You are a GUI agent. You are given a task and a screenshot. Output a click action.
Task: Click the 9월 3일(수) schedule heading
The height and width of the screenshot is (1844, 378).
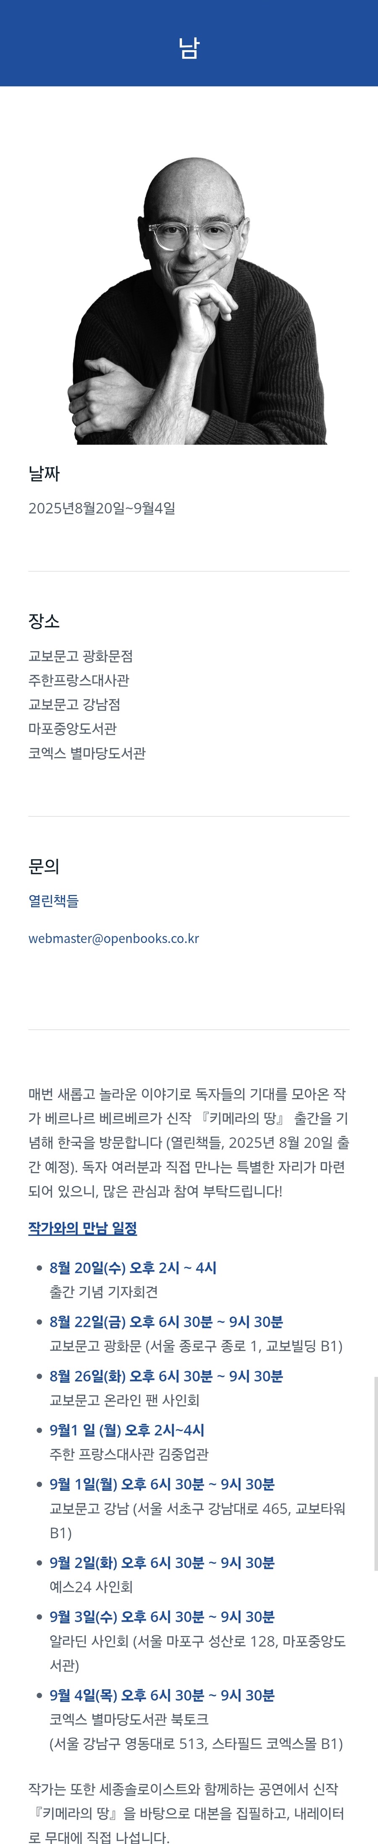162,1617
